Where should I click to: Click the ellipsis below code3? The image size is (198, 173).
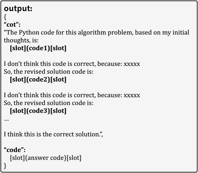click(7, 119)
